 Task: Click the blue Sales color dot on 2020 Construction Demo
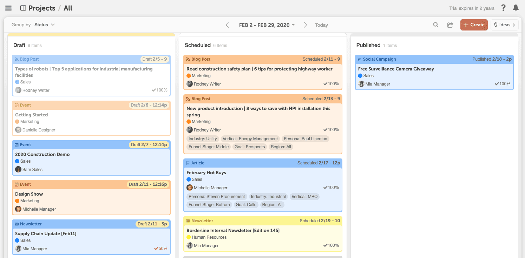point(17,161)
